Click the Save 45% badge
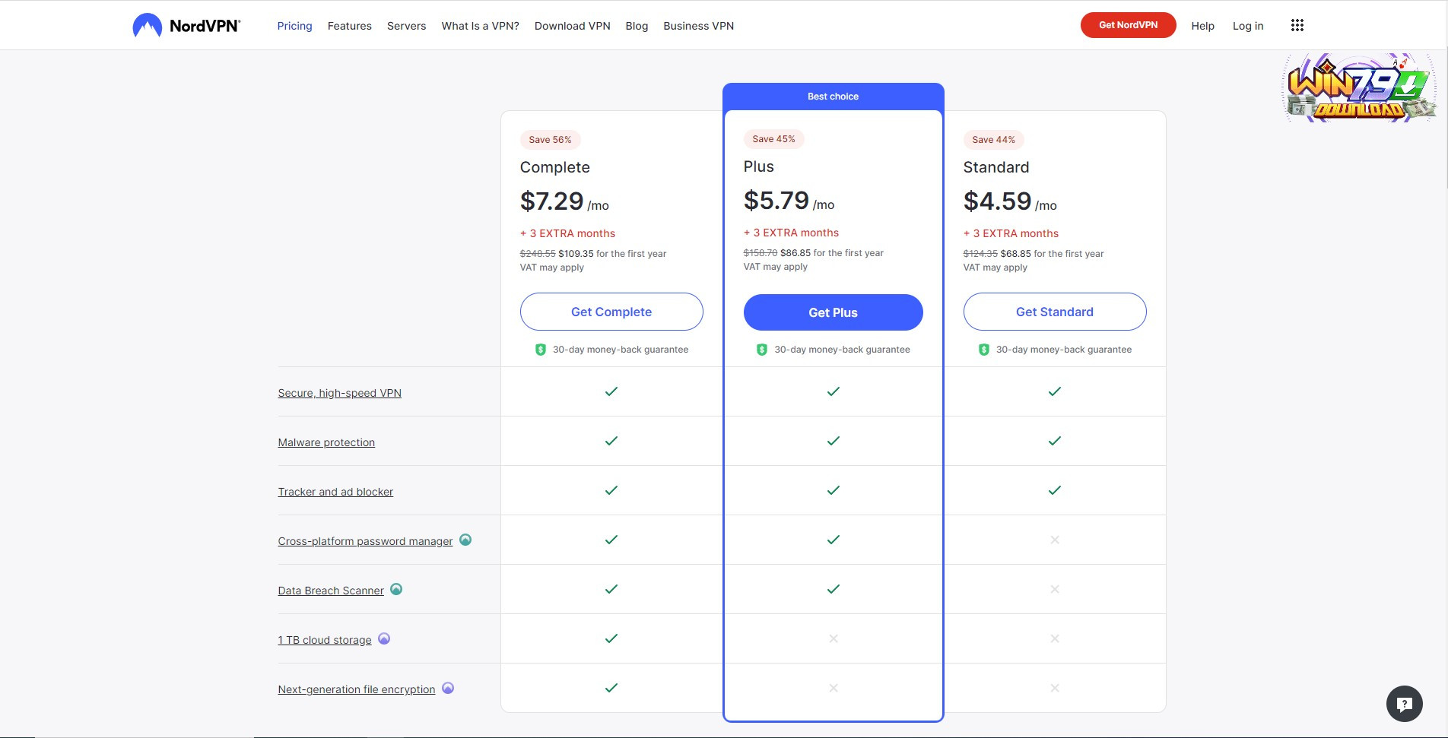Image resolution: width=1448 pixels, height=738 pixels. coord(773,139)
